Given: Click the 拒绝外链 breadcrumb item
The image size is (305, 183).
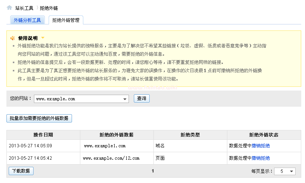Looking at the screenshot, I should click(x=49, y=8).
